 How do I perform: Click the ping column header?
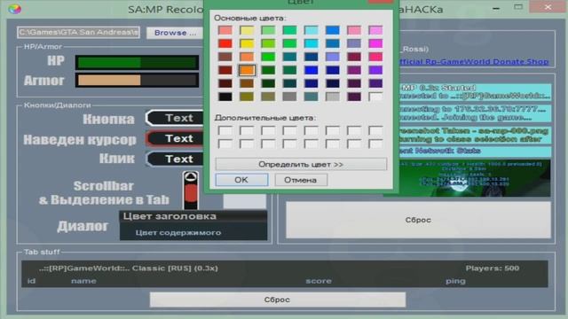click(x=455, y=281)
